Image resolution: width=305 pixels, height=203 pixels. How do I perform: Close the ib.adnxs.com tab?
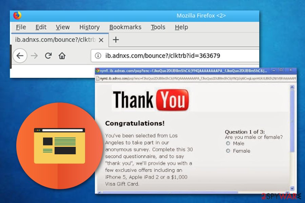point(101,40)
